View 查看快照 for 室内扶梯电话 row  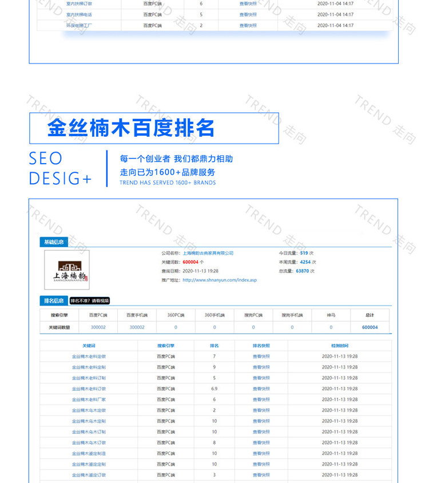point(248,15)
